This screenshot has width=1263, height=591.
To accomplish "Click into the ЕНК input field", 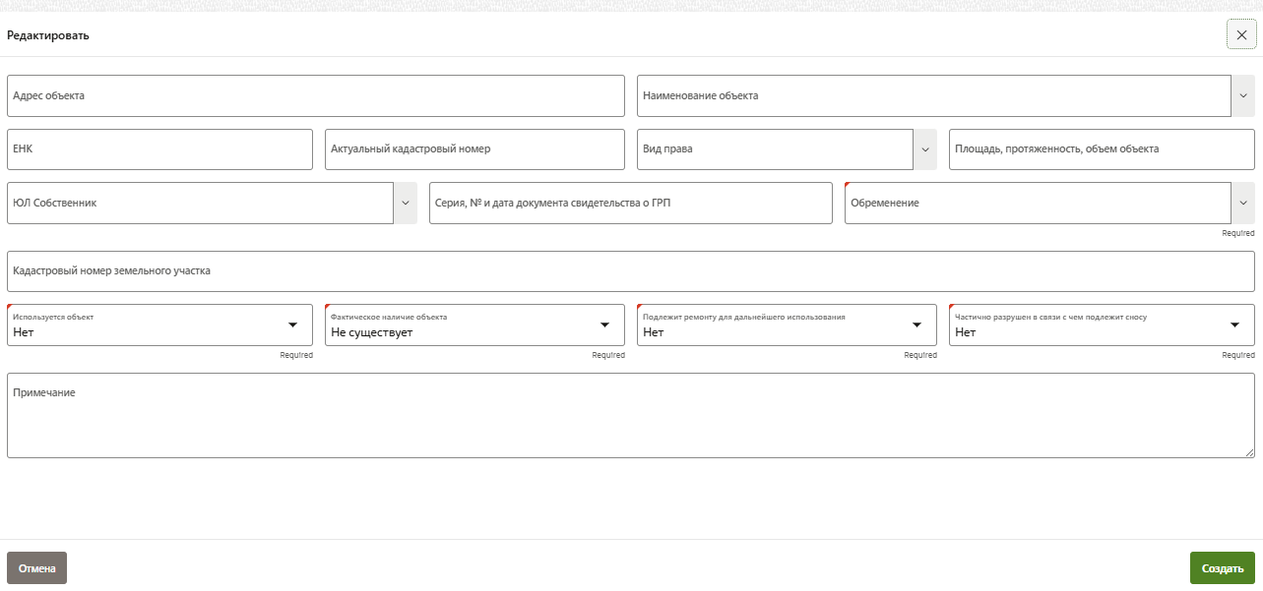I will click(159, 149).
